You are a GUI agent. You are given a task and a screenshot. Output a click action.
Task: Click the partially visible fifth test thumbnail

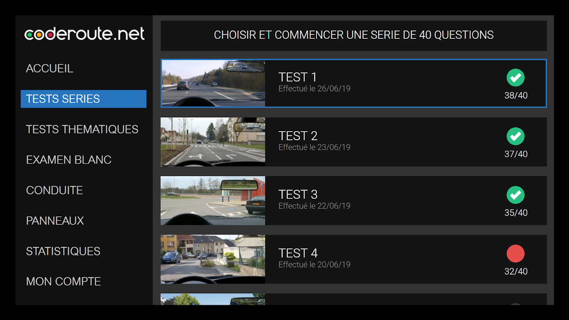pos(213,299)
